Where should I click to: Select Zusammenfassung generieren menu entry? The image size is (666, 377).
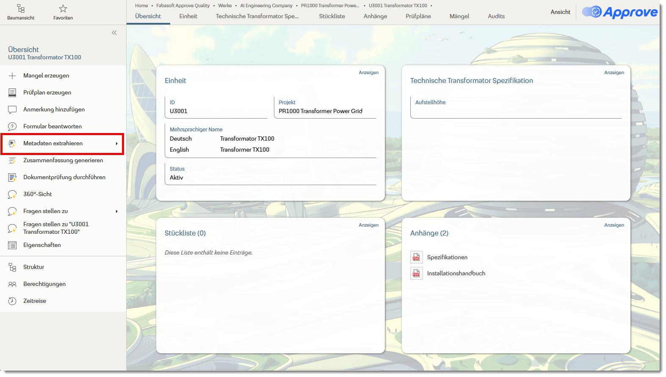tap(63, 161)
